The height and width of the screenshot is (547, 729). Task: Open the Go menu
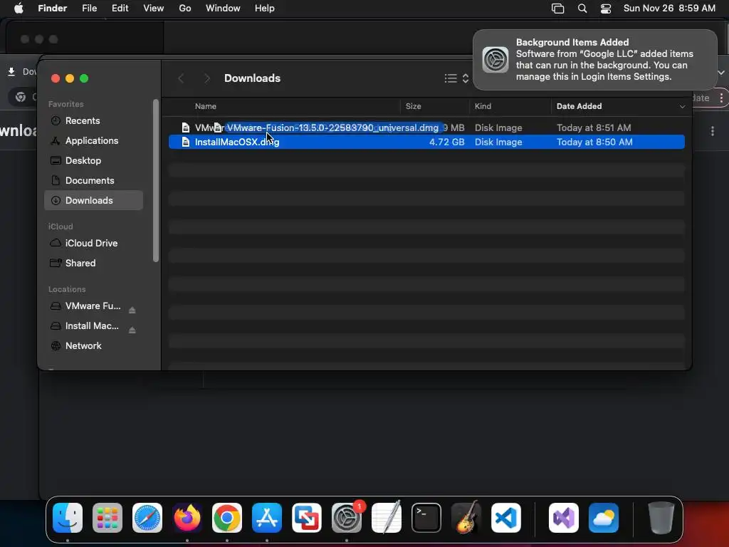[185, 9]
